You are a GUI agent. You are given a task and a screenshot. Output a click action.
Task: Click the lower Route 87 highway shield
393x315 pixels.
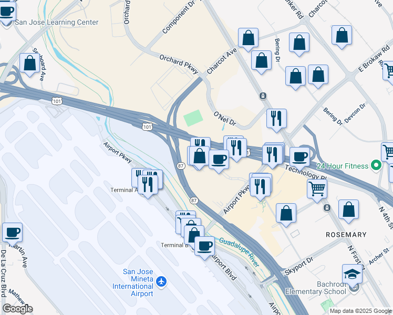pos(193,201)
